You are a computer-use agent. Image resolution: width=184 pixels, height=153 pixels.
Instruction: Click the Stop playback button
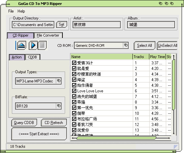(x=42, y=45)
